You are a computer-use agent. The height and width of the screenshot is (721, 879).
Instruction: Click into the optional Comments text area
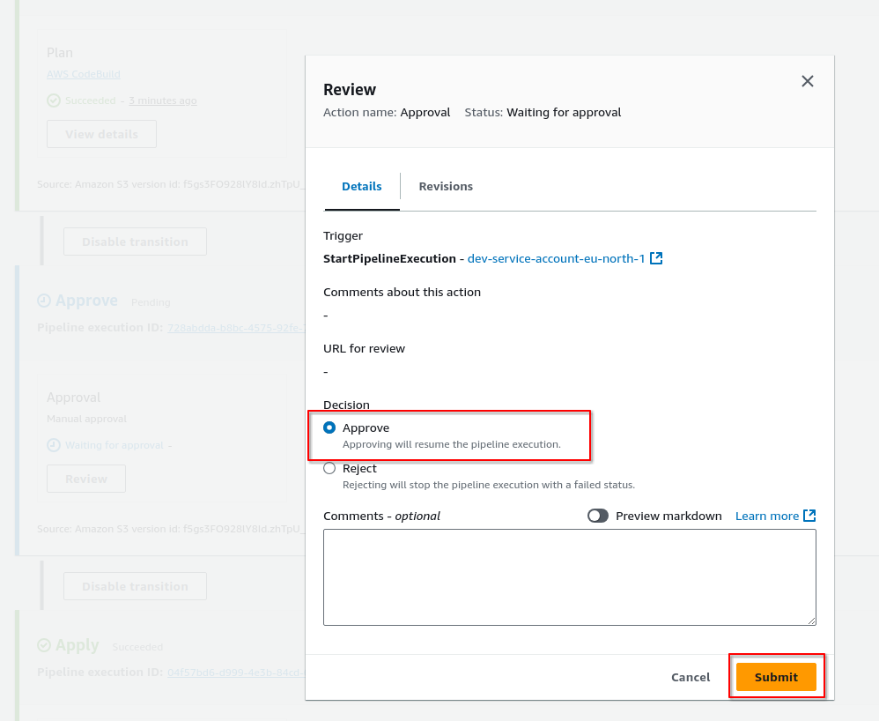coord(570,576)
